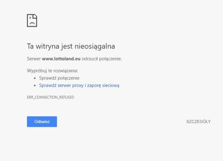Click the bullet before 'Sprawdź połączenie'
The height and width of the screenshot is (161, 223).
(35, 78)
